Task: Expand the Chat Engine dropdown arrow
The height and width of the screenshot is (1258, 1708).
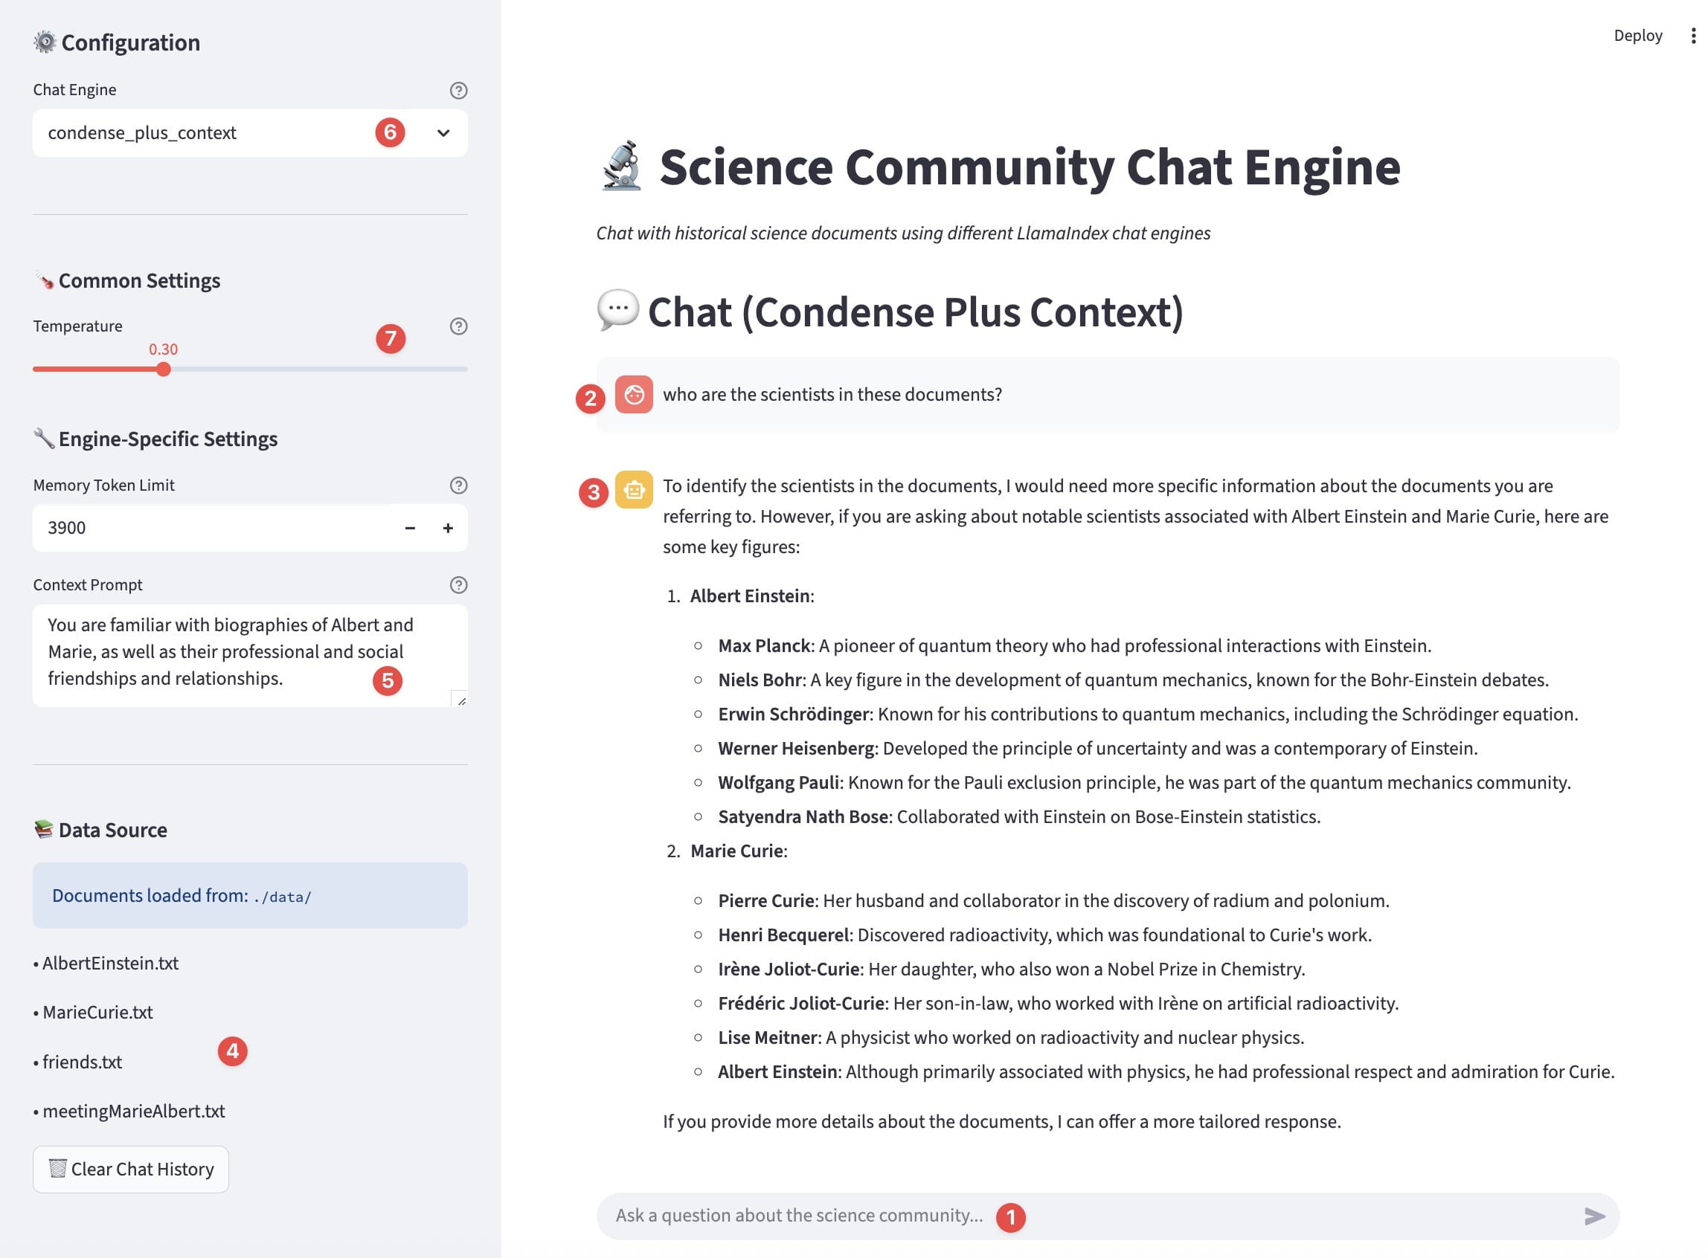Action: (443, 133)
